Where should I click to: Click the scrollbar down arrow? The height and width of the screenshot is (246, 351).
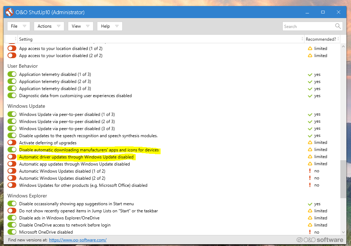point(344,232)
